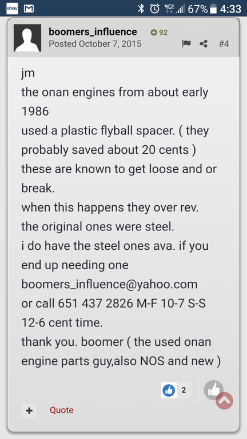Open post number #4 permalink
The height and width of the screenshot is (439, 247).
click(224, 44)
